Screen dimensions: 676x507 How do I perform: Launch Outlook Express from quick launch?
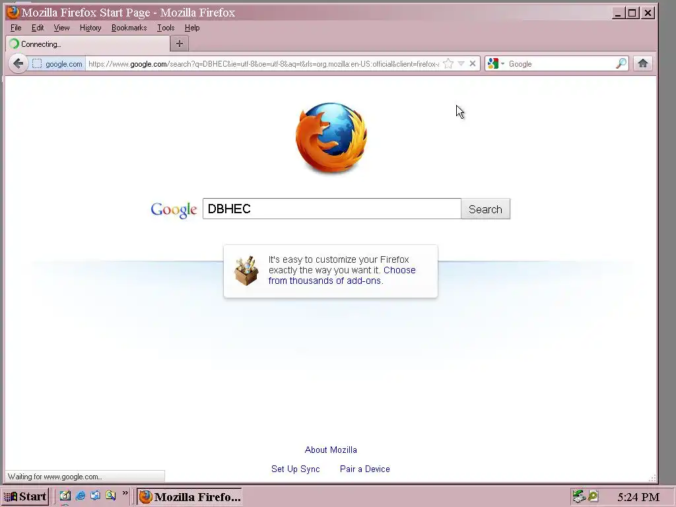pyautogui.click(x=95, y=496)
